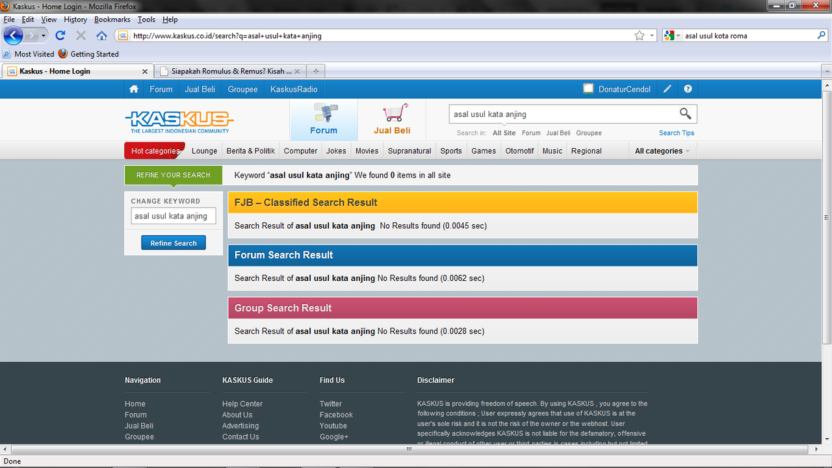Open the Berita & Politik category
832x468 pixels.
(250, 151)
